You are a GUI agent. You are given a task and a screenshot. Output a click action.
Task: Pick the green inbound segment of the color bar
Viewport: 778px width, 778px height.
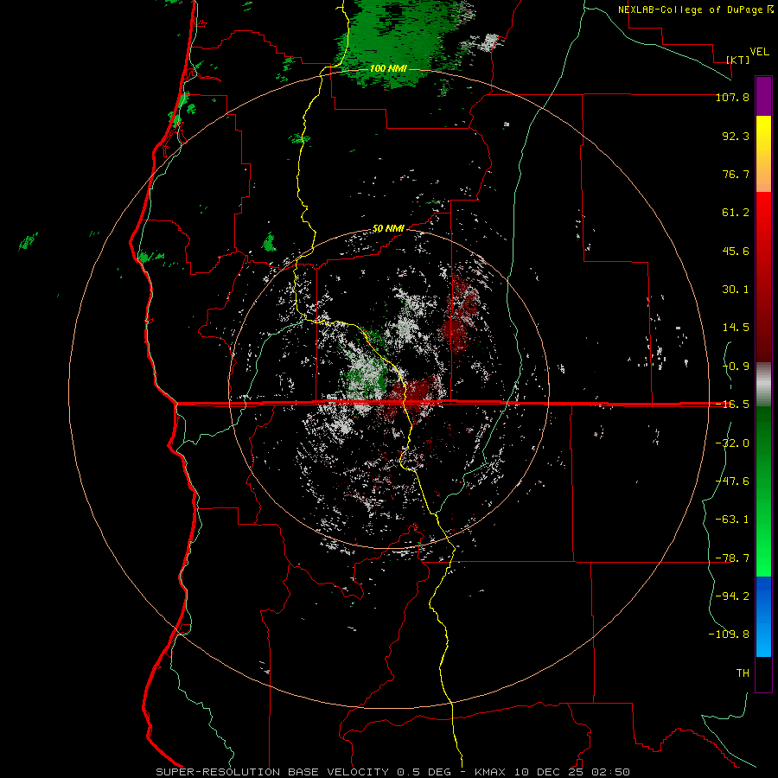763,491
